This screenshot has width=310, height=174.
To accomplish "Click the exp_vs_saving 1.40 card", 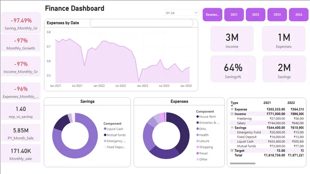I will pos(21,111).
